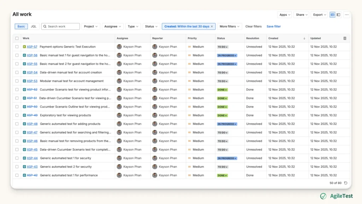Click the Medium priority icon for XSP-55
Viewport: 362px width, 204px height.
point(189,64)
